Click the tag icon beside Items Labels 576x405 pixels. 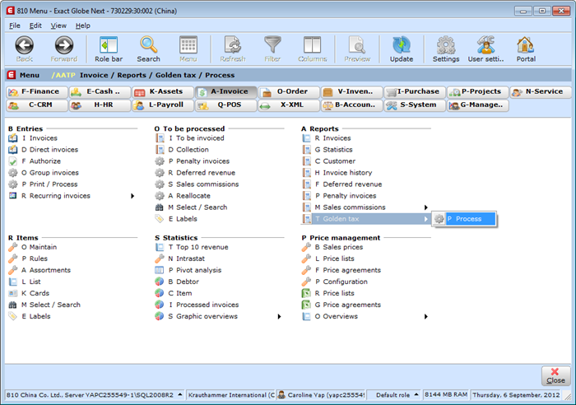[x=13, y=316]
